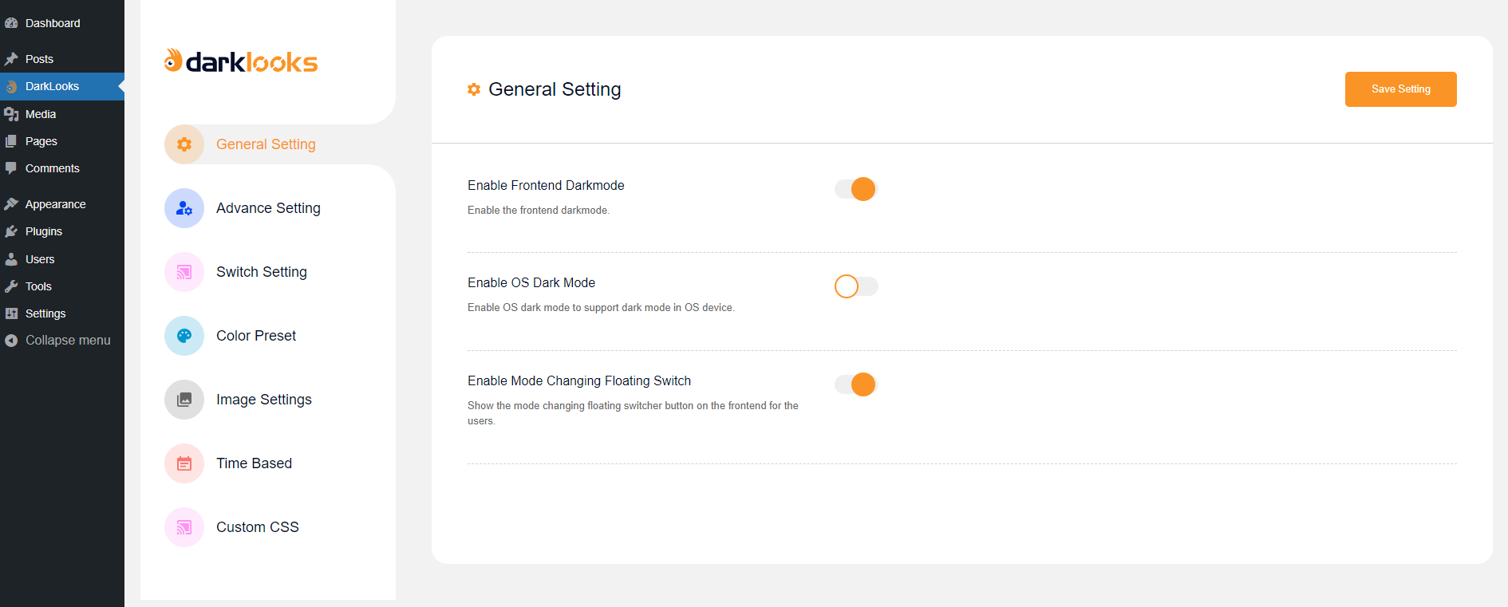The image size is (1508, 607).
Task: Click the General Setting gear icon in sidebar
Action: (184, 144)
